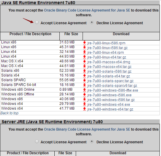
Task: Select Accept License Agreement under Server JRE section
Action: 37,142
